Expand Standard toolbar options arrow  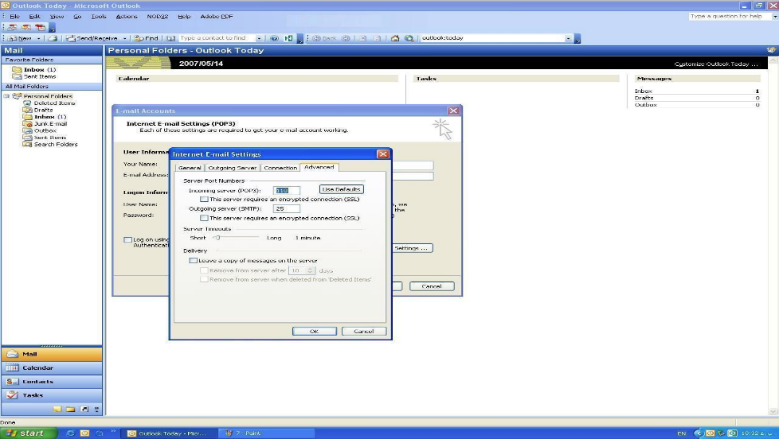300,39
